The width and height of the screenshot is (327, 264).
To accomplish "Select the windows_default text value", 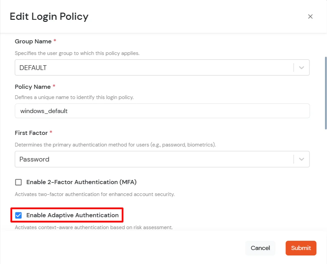I will 43,111.
